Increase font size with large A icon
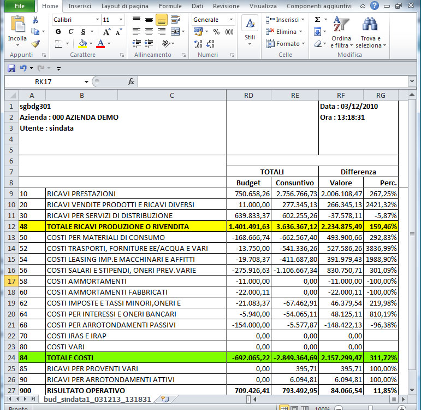Viewport: 421px width, 410px height. pyautogui.click(x=106, y=32)
